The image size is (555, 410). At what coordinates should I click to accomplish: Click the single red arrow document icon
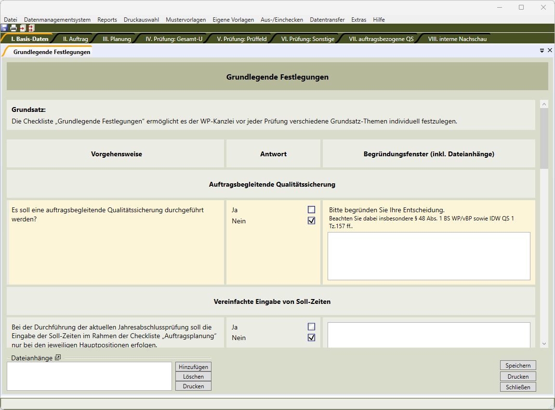[x=22, y=28]
